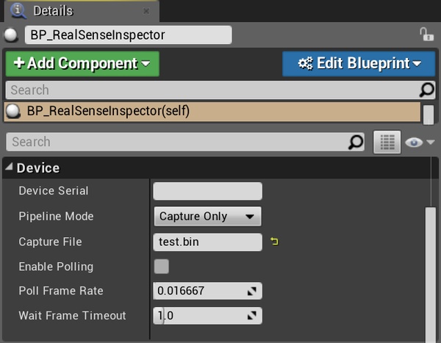Open the eye view options menu
The image size is (441, 343).
[x=420, y=142]
